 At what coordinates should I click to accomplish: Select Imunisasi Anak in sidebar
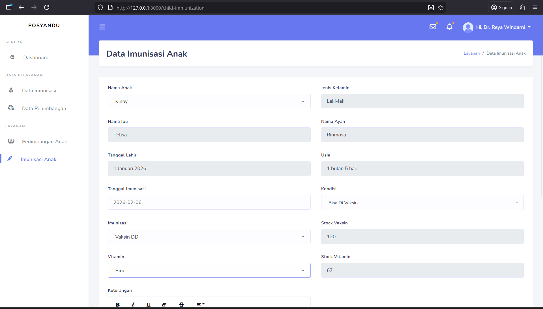(38, 159)
